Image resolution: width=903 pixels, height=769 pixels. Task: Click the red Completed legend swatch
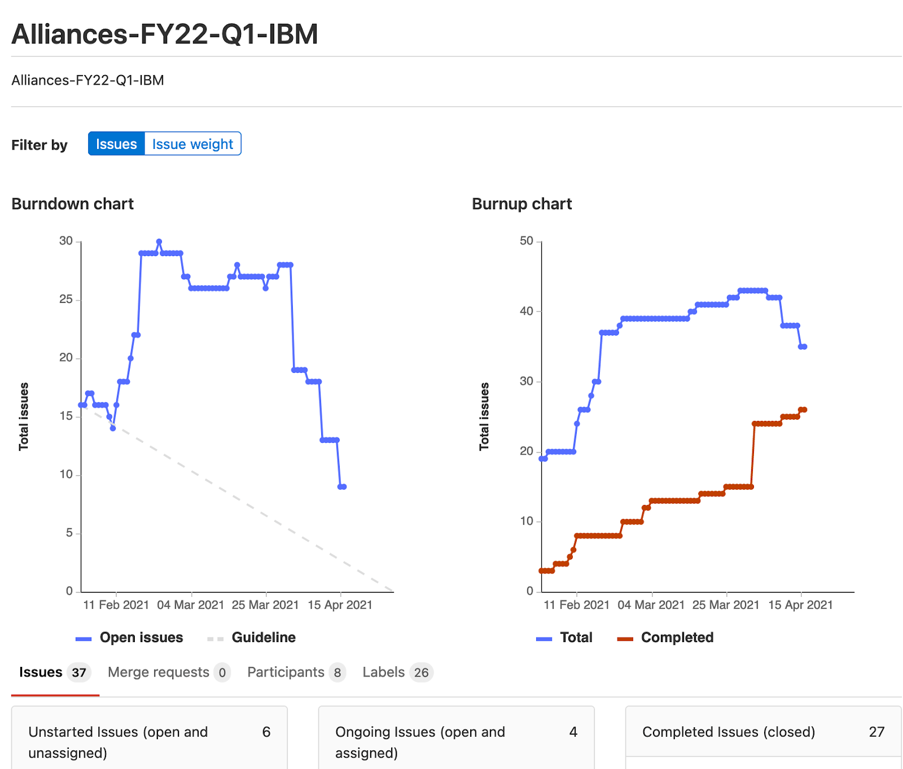tap(625, 639)
